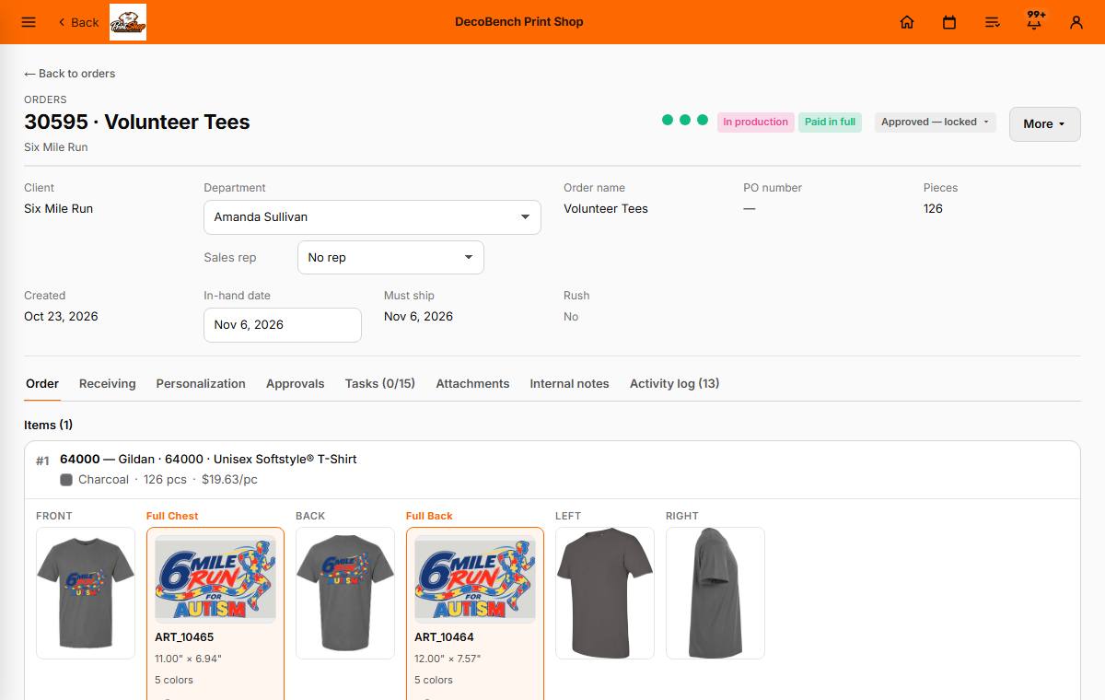Switch to the Personalization tab

pos(201,383)
